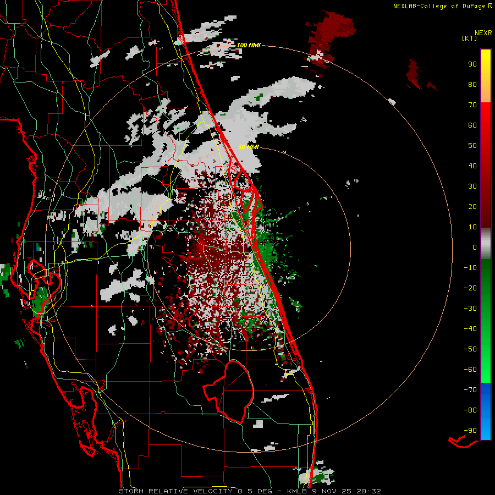Screen dimensions: 495x495
Task: Click the 9 NOV 25 date in the caption
Action: [332, 491]
